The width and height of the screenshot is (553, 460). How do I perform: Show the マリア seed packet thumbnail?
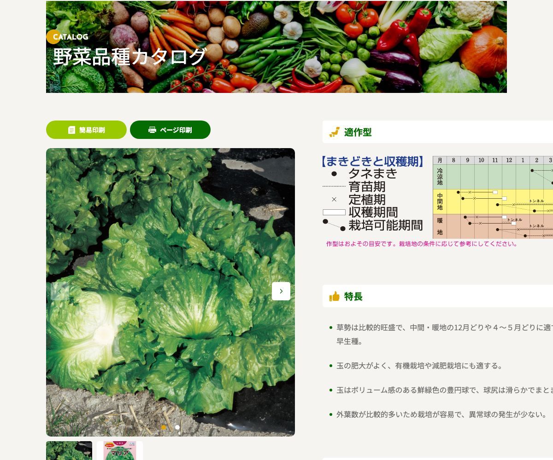coord(120,451)
